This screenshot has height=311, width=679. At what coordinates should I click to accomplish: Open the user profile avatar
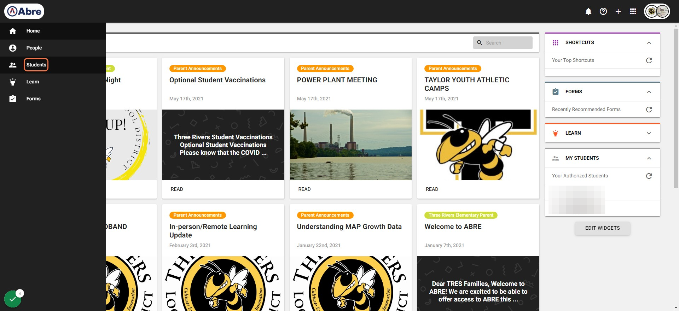coord(657,11)
